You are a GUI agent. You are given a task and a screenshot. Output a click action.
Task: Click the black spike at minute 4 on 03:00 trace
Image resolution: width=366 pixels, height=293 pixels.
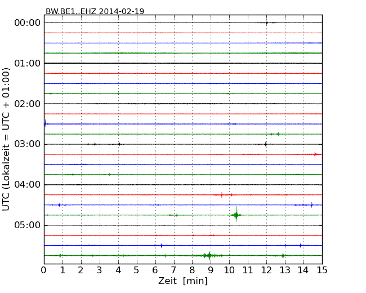coord(119,144)
